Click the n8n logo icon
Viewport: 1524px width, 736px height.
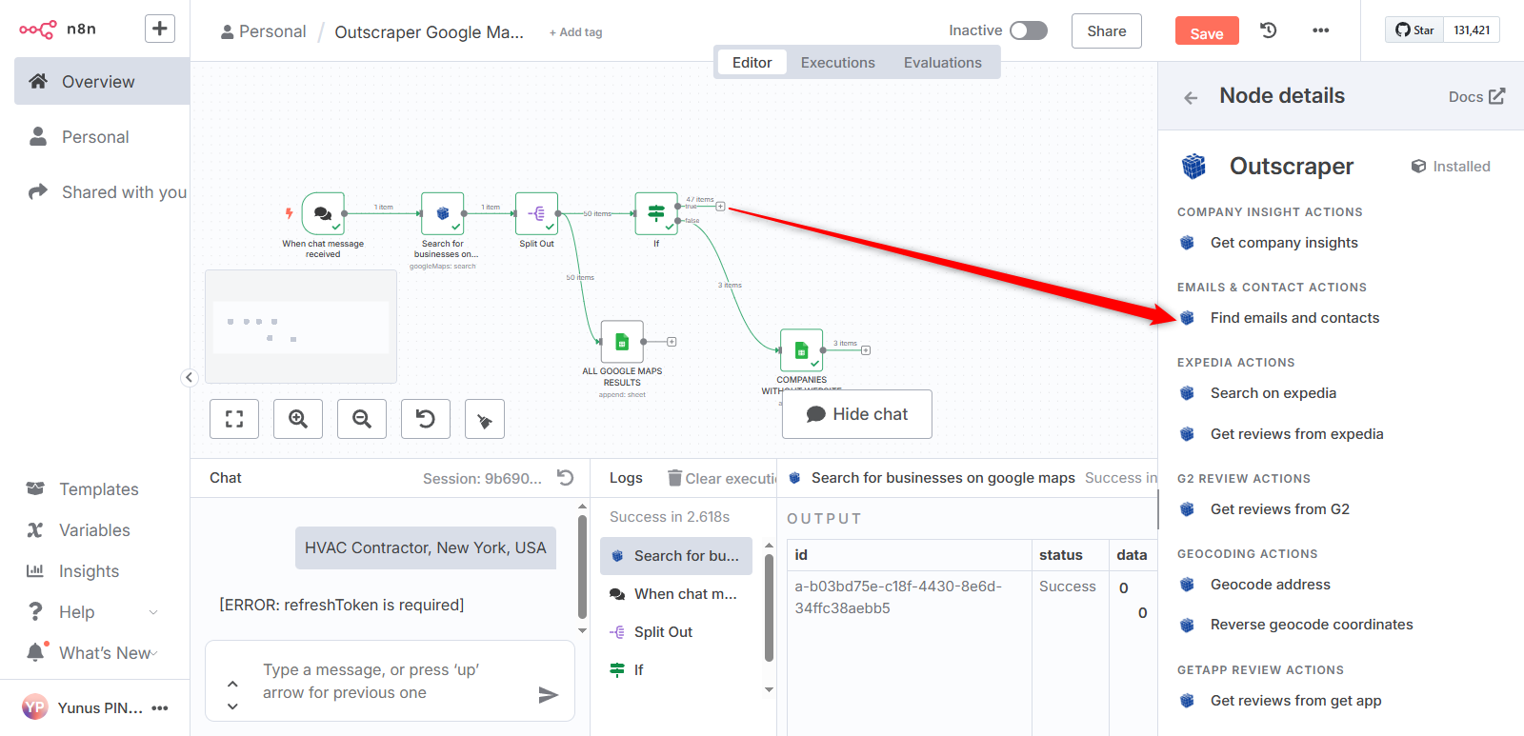(38, 30)
